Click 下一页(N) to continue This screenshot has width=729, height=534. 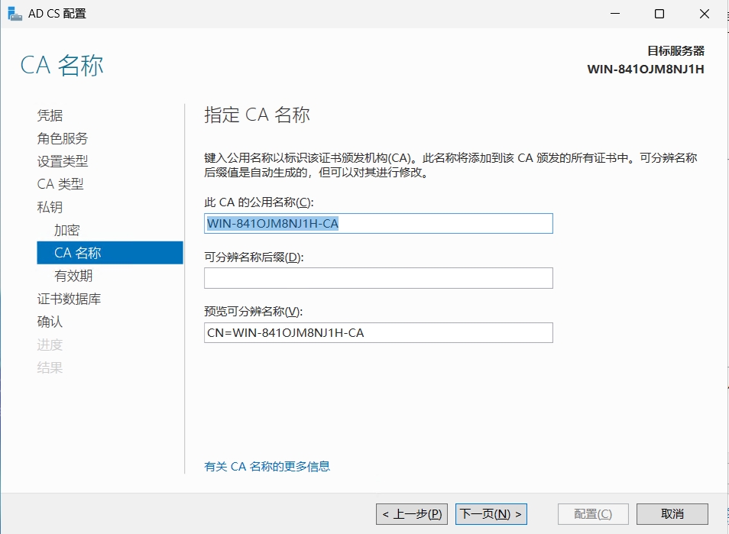tap(491, 514)
